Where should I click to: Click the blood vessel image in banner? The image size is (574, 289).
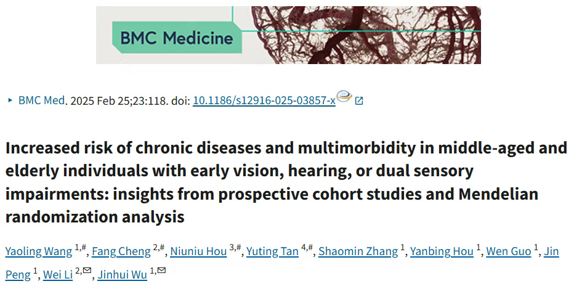(x=366, y=35)
